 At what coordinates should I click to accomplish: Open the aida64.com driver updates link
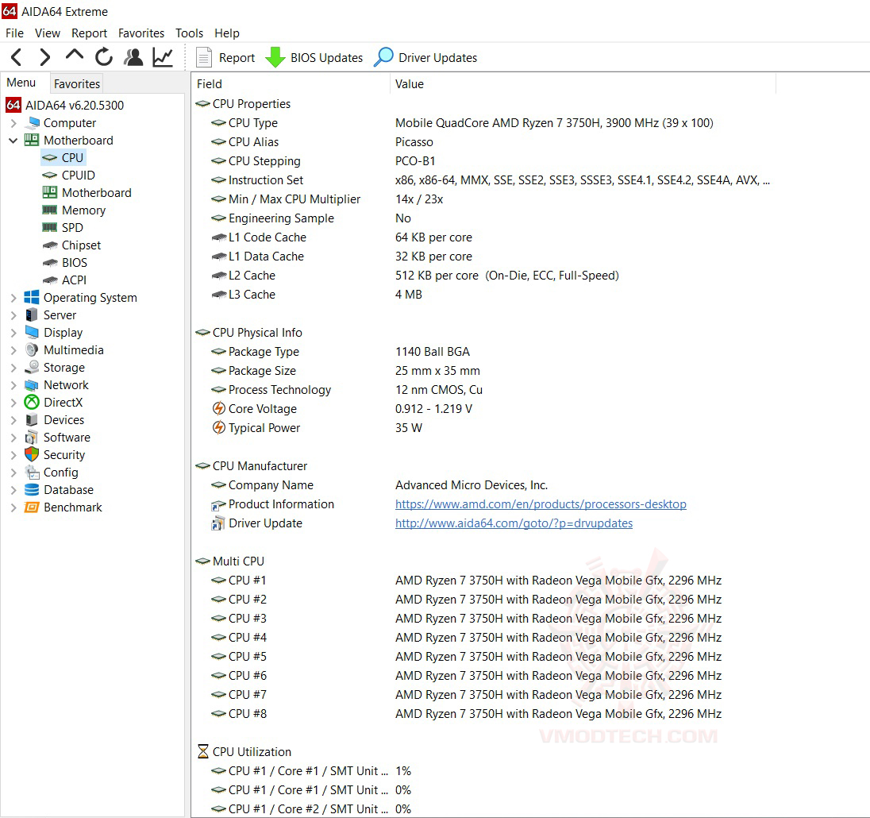[514, 523]
